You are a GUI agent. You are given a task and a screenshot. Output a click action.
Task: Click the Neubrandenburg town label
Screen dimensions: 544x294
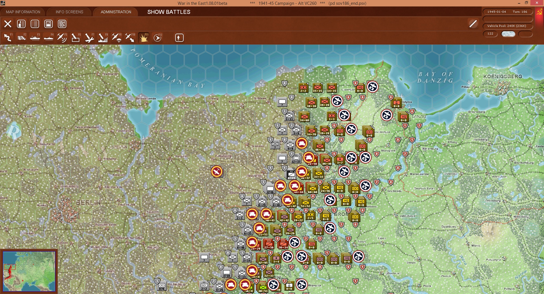tap(87, 127)
